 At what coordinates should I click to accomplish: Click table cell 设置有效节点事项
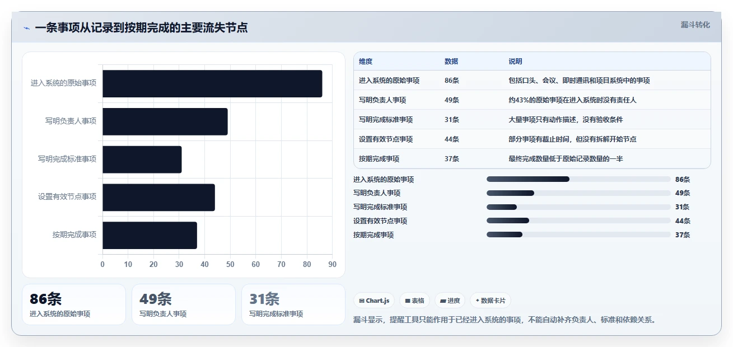pos(386,139)
